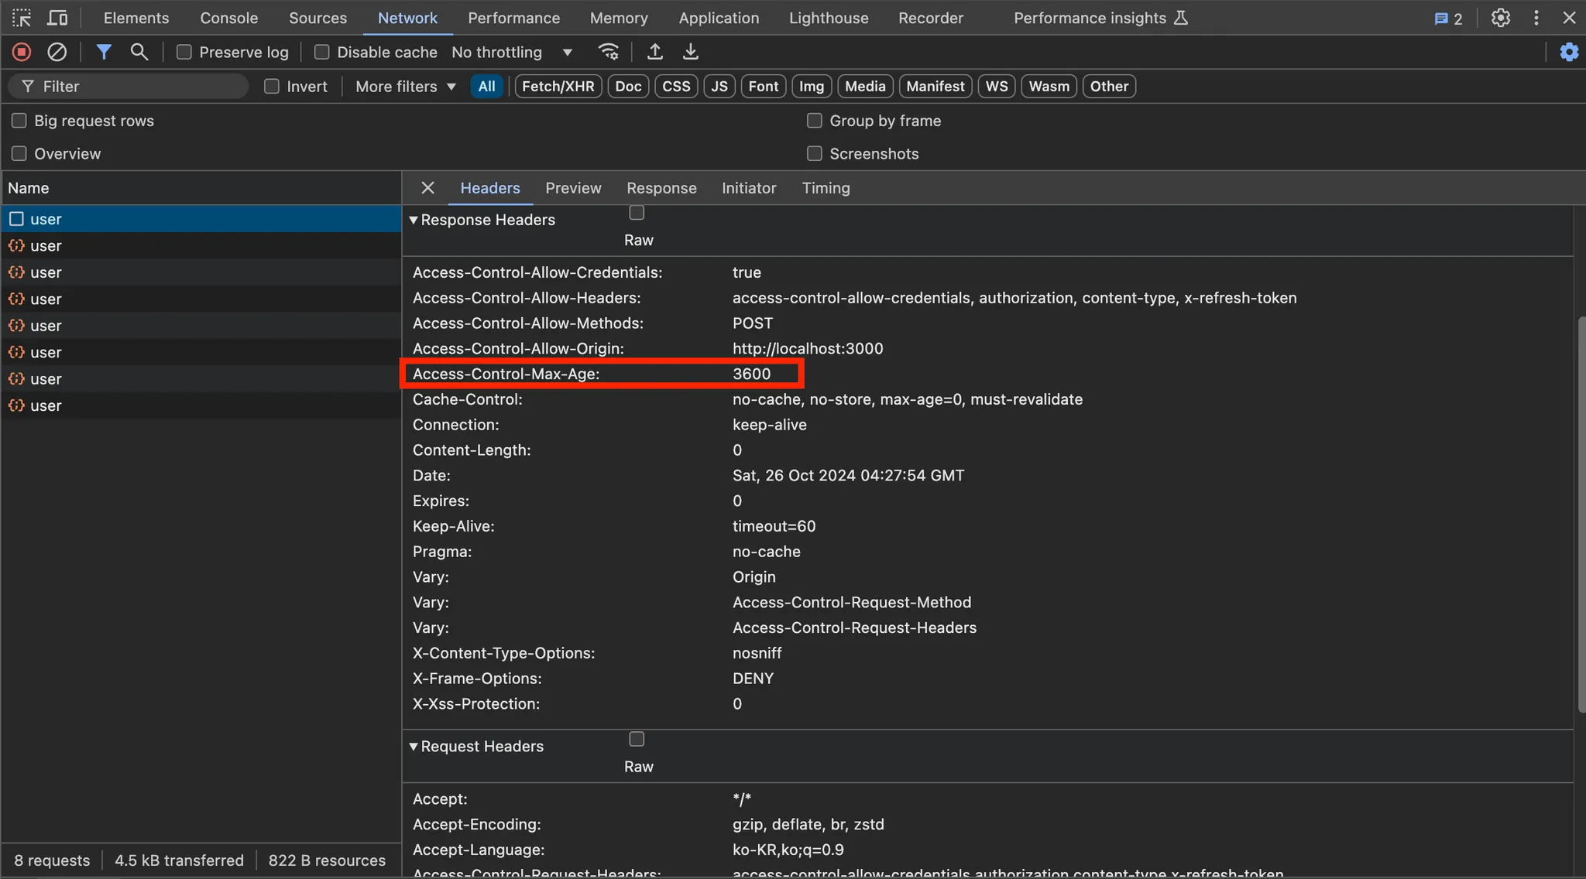Check Big request rows option
Viewport: 1586px width, 879px height.
pos(19,121)
